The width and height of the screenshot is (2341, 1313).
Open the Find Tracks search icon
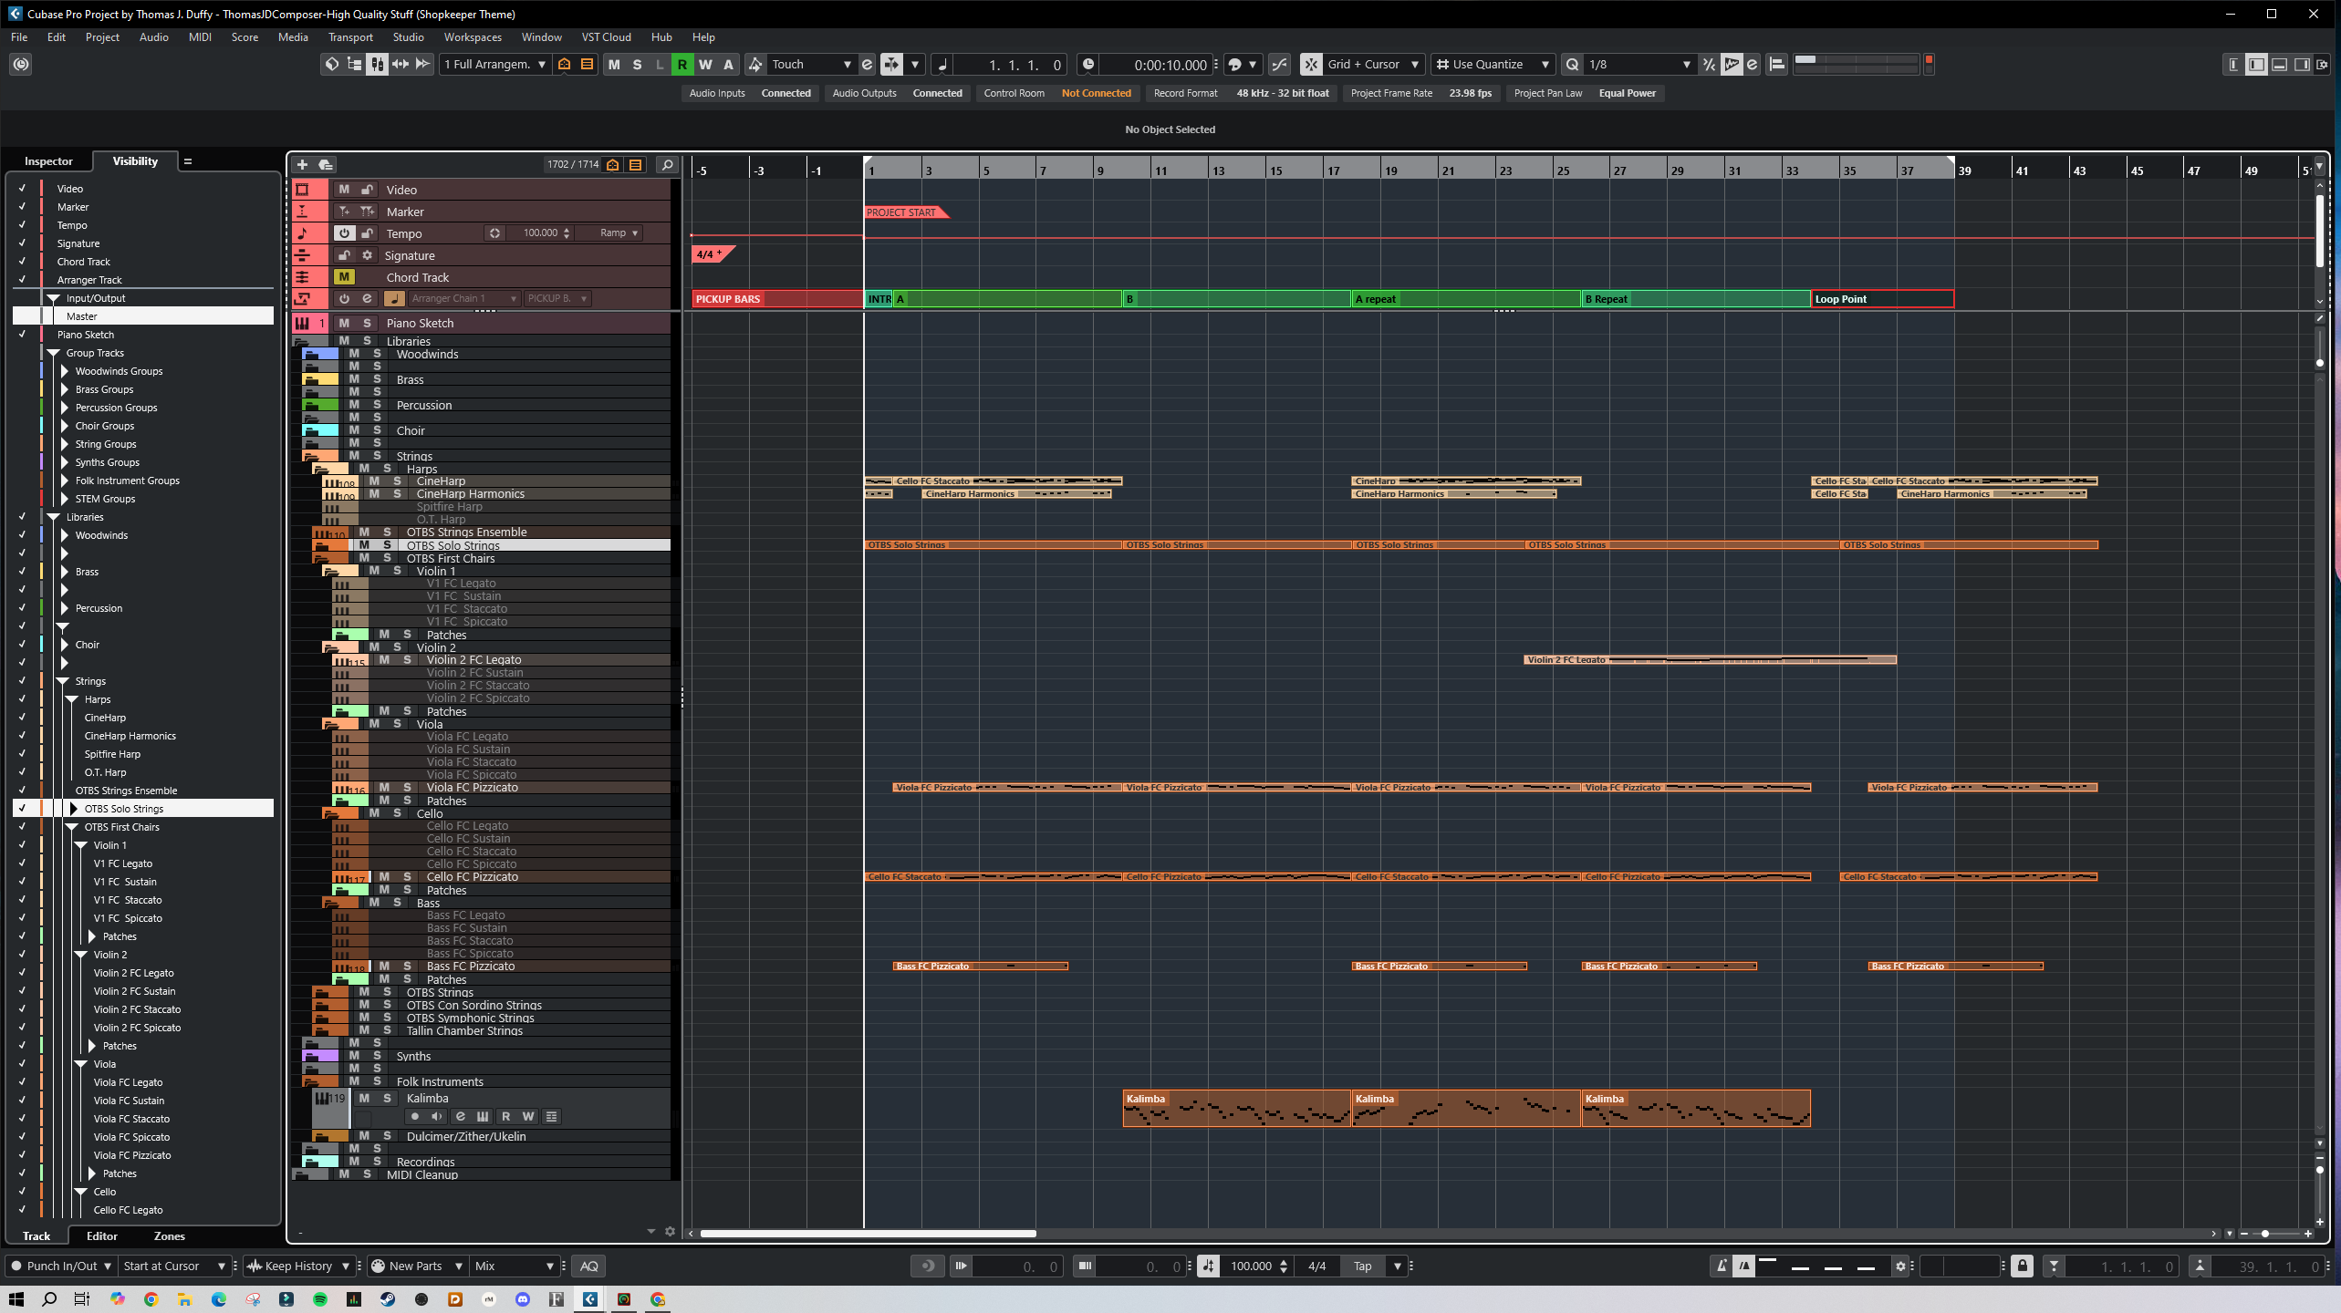(667, 165)
